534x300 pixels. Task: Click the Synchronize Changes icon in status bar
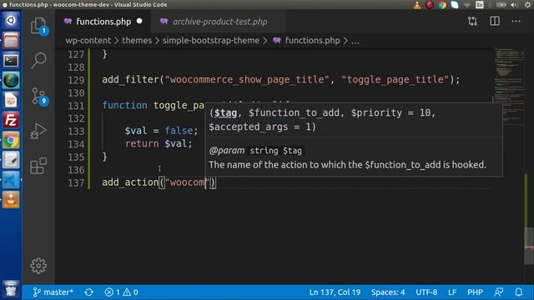[89, 292]
